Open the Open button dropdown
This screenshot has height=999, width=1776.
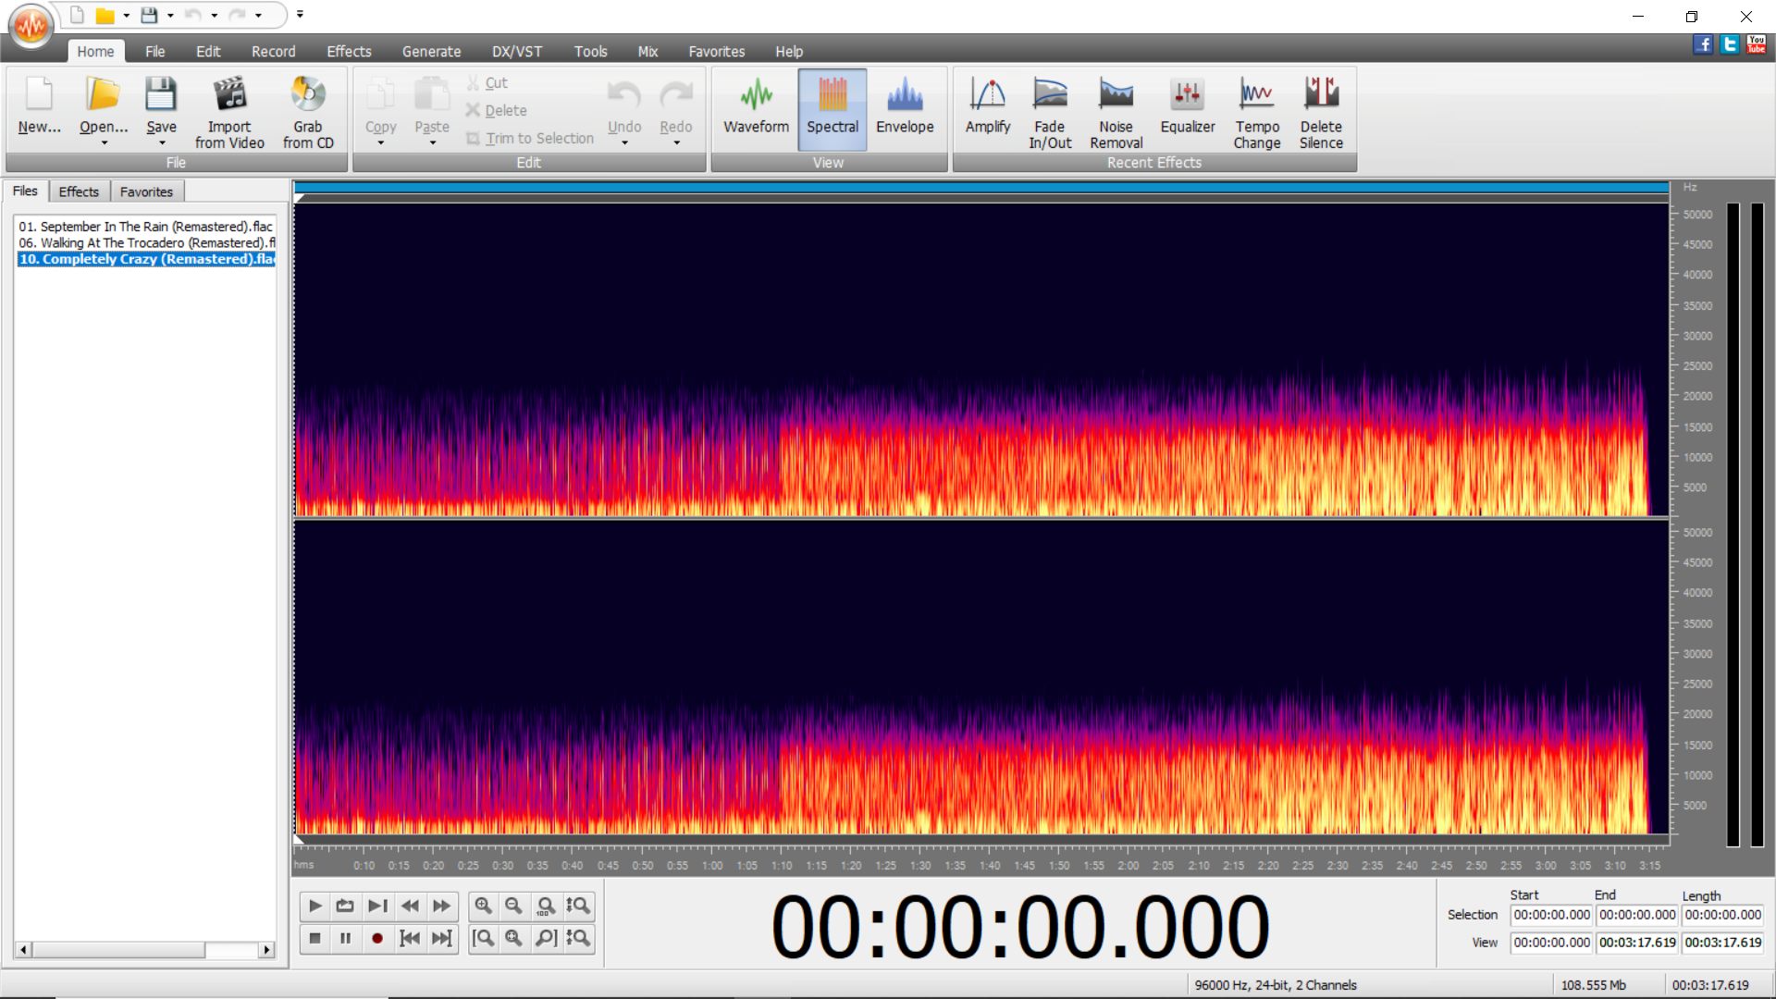(x=102, y=145)
